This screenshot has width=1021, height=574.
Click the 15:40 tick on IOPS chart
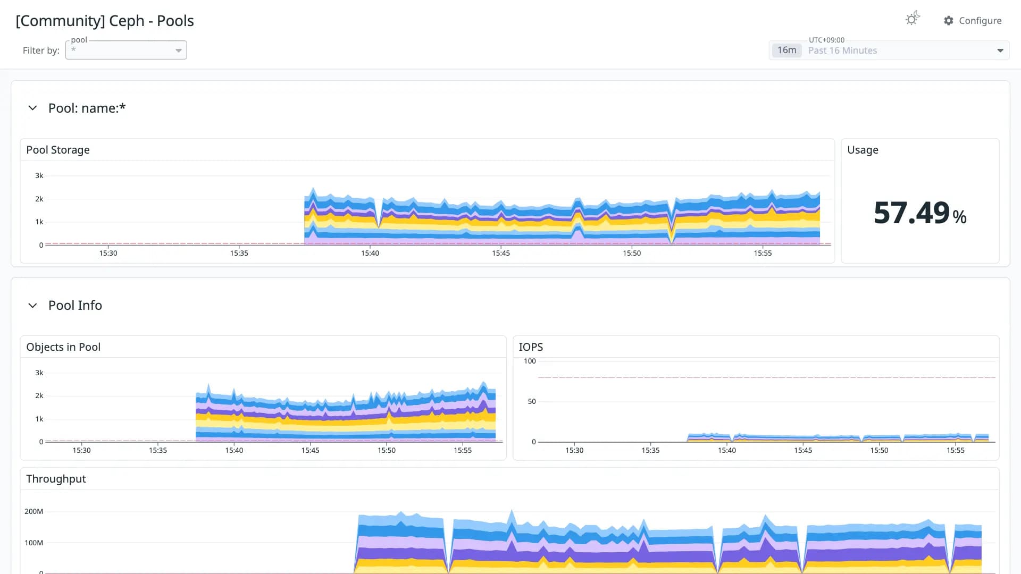coord(727,450)
